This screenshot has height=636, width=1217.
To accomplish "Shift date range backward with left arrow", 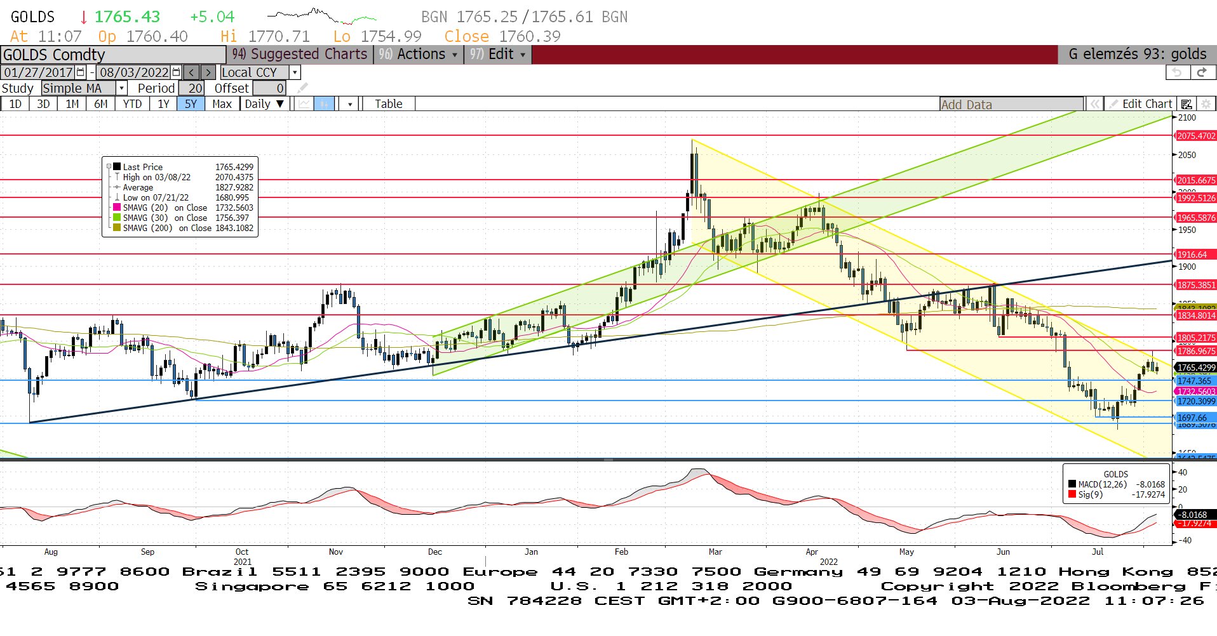I will coord(191,72).
